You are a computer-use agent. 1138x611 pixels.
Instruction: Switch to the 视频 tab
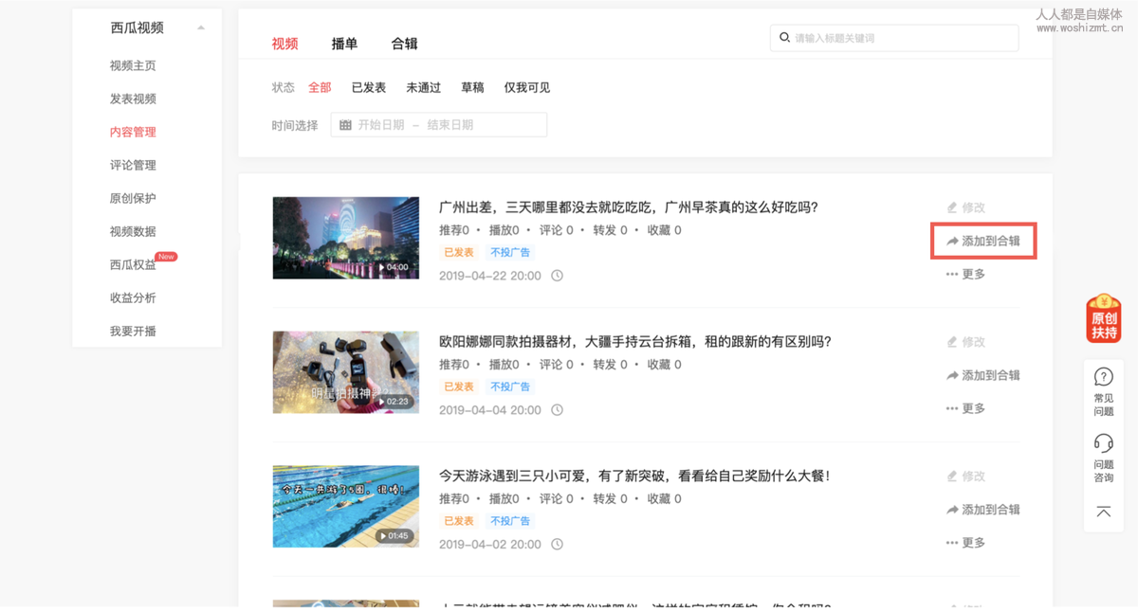(284, 44)
